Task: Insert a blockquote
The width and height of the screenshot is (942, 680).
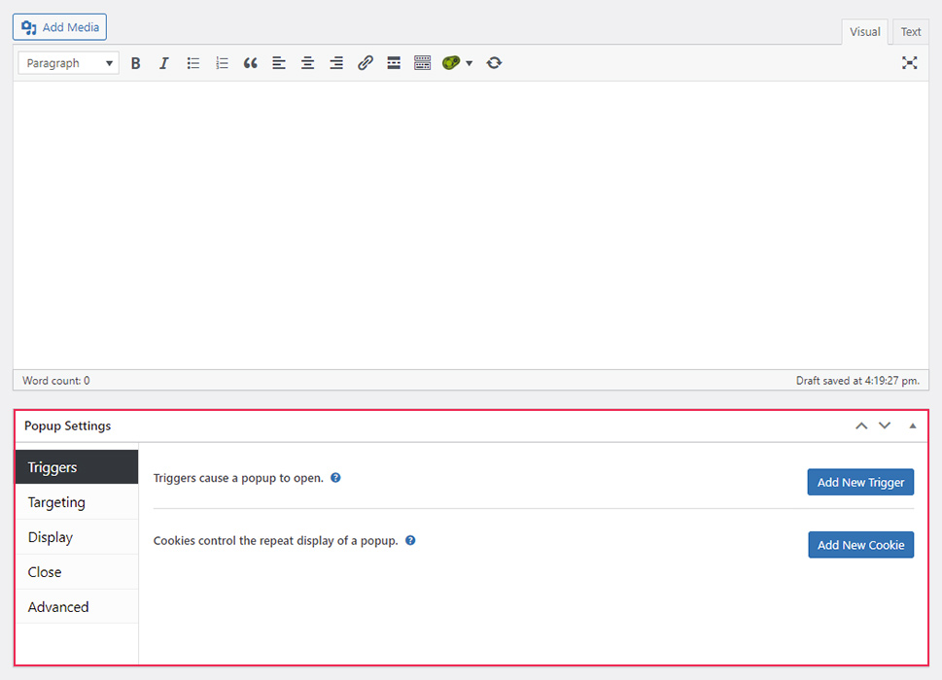Action: tap(250, 62)
